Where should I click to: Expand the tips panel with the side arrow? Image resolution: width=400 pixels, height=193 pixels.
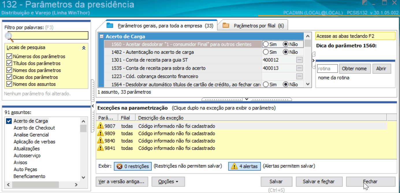point(314,60)
